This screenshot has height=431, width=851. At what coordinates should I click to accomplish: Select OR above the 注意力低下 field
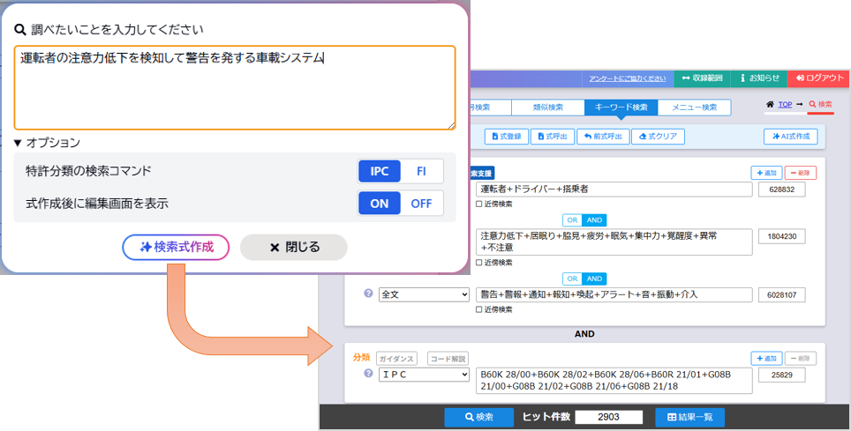[573, 220]
